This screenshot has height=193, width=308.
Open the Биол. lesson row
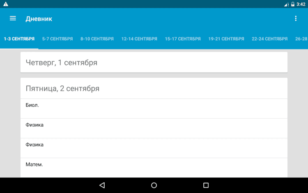tap(154, 108)
